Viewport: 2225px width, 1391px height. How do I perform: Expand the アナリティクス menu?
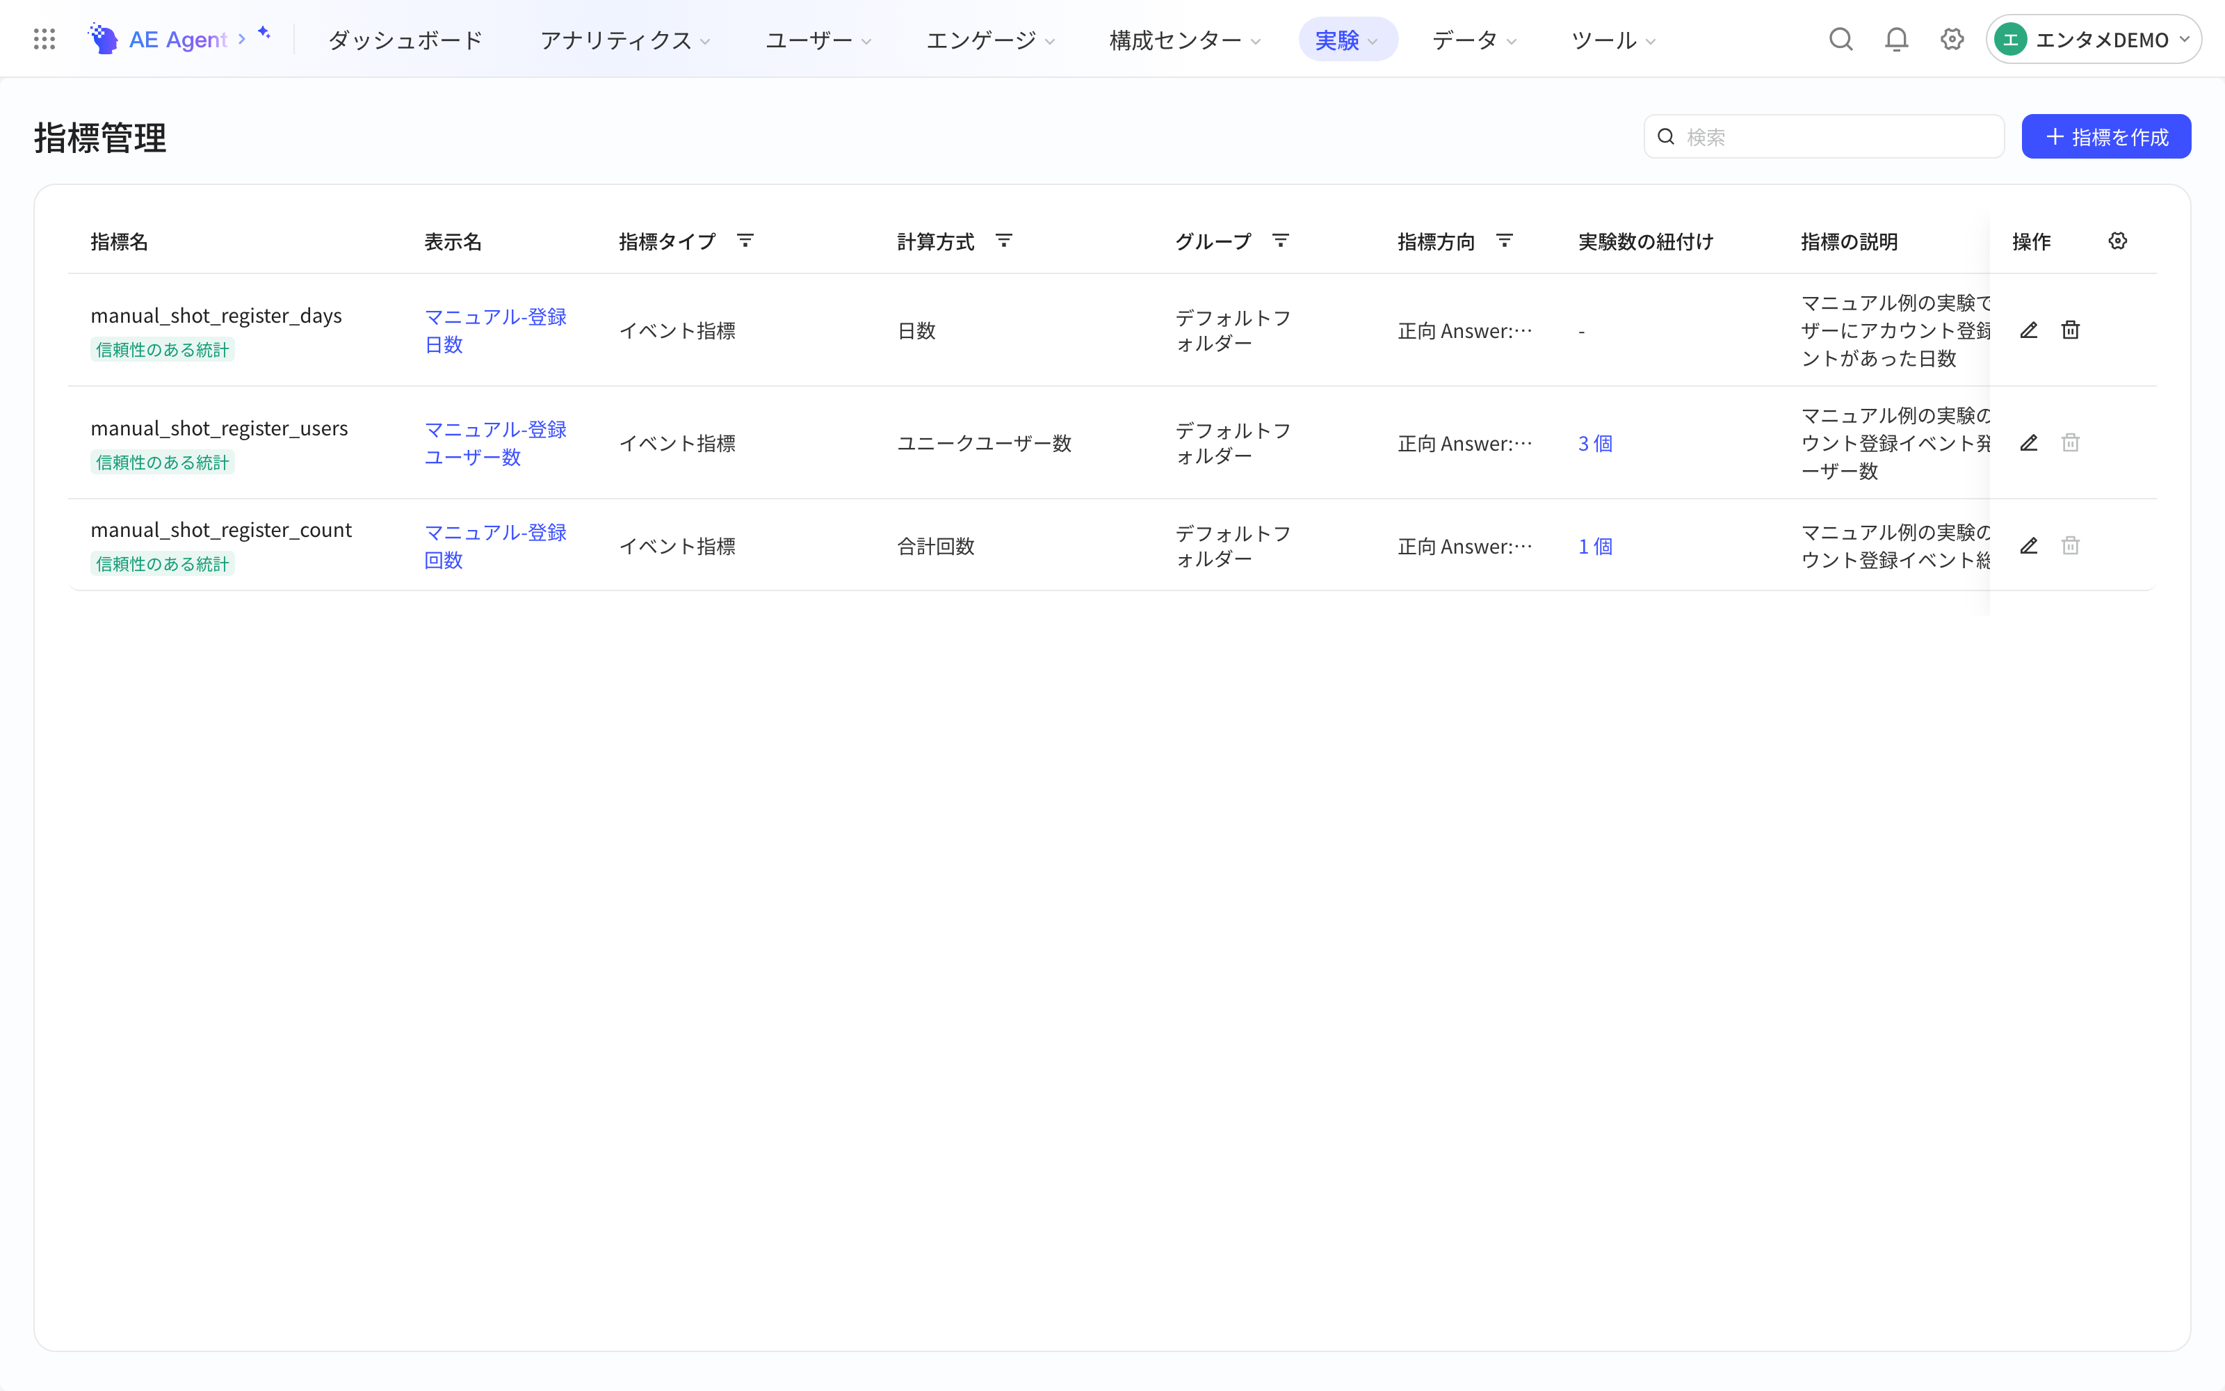pos(625,40)
